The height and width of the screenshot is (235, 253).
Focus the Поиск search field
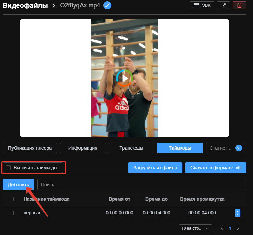coord(142,185)
